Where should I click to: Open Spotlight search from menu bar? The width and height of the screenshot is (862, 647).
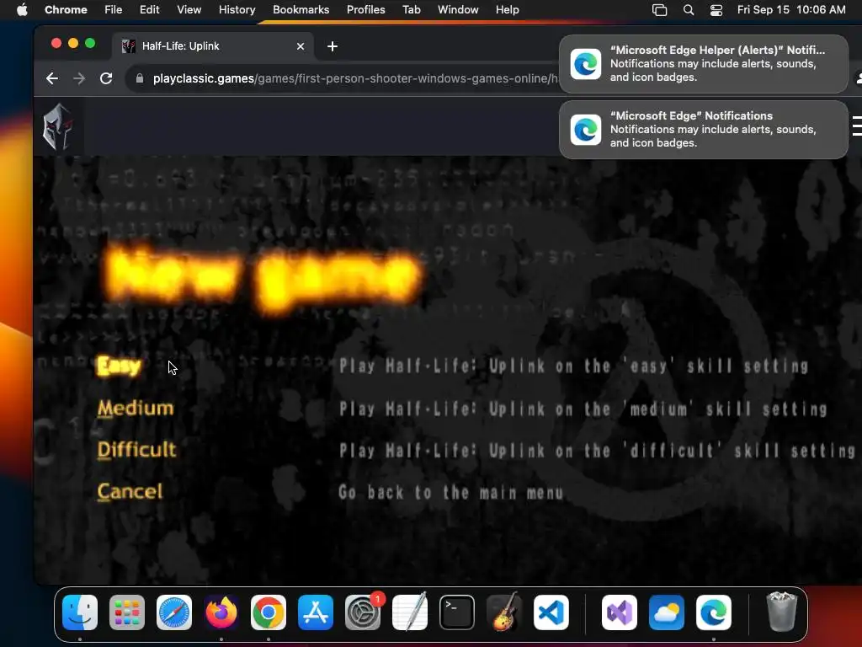689,10
